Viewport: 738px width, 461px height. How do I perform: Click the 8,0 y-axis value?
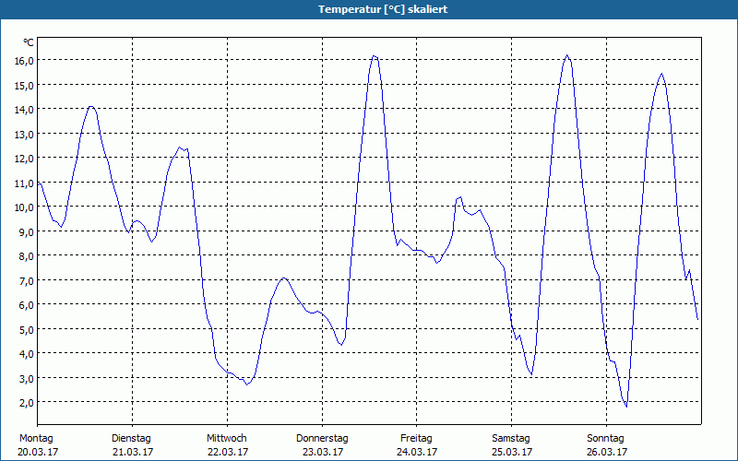click(27, 256)
